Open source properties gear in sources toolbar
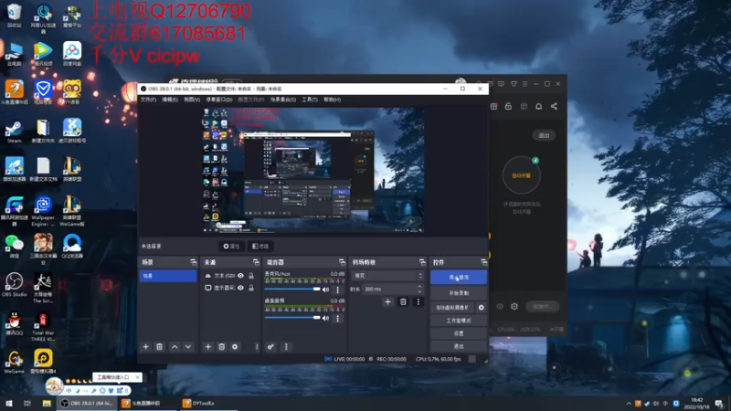The width and height of the screenshot is (731, 411). (235, 347)
